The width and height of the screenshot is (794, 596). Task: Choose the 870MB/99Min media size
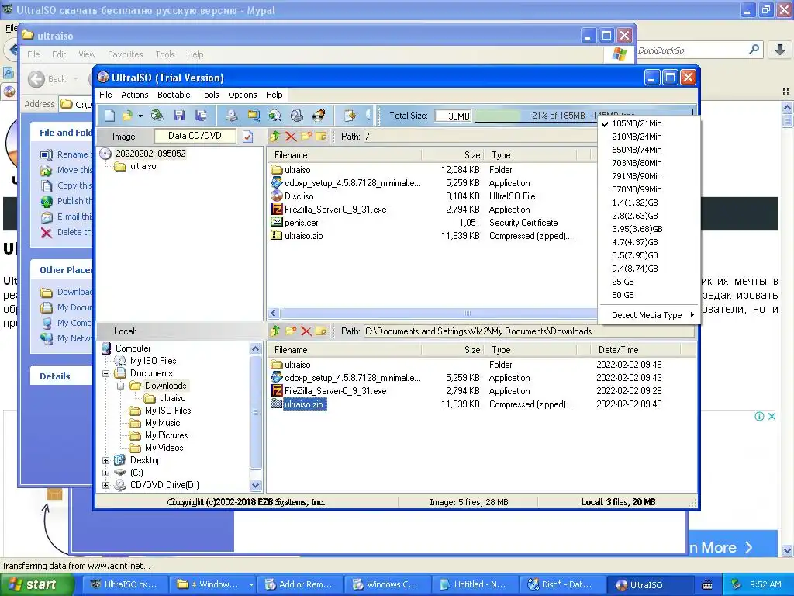tap(637, 189)
